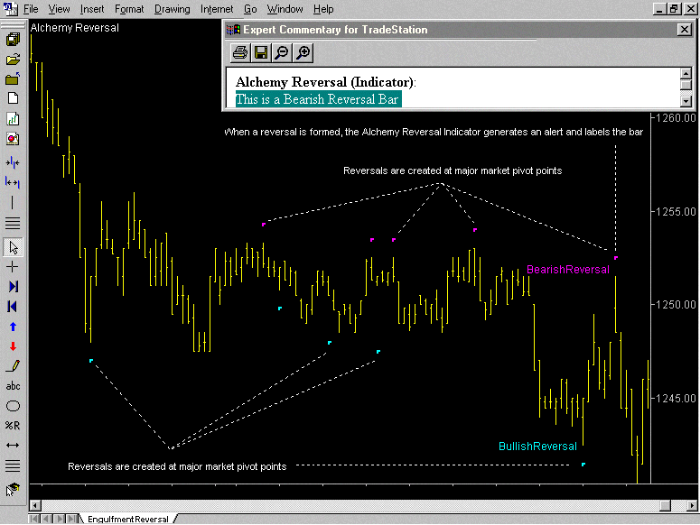Click the 1250.00 price axis label
This screenshot has width=700, height=525.
(676, 305)
